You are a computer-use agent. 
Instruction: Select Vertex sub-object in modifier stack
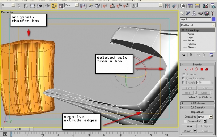[191, 34]
